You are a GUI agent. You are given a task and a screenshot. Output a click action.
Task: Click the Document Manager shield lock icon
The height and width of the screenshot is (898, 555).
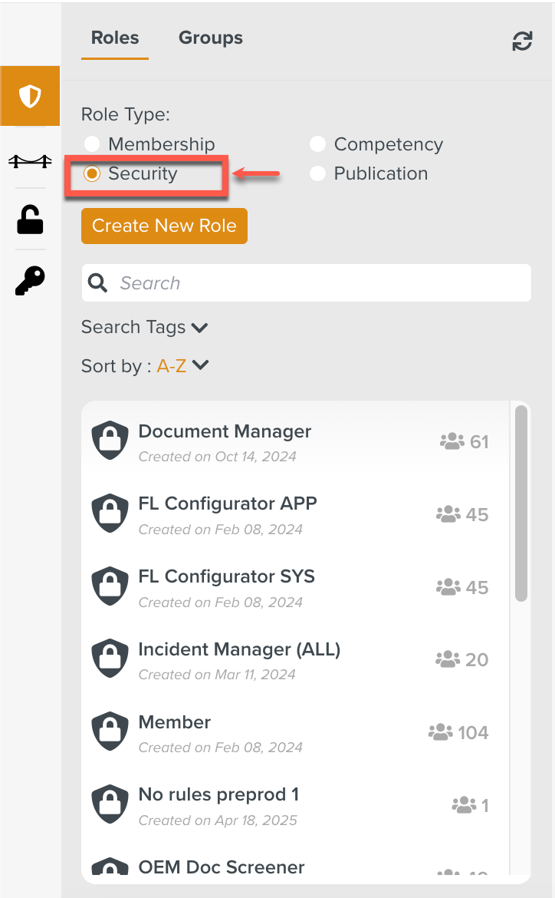pos(110,442)
